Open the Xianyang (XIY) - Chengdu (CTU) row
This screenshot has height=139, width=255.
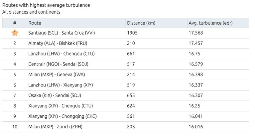coord(126,106)
